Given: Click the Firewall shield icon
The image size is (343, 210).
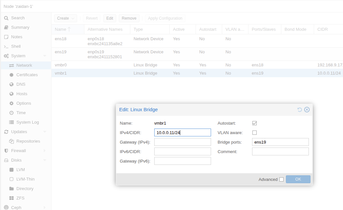Looking at the screenshot, I should pyautogui.click(x=6, y=151).
